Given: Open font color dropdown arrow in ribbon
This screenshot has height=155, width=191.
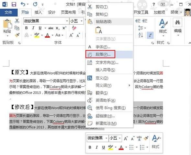Looking at the screenshot, I should coord(52,35).
